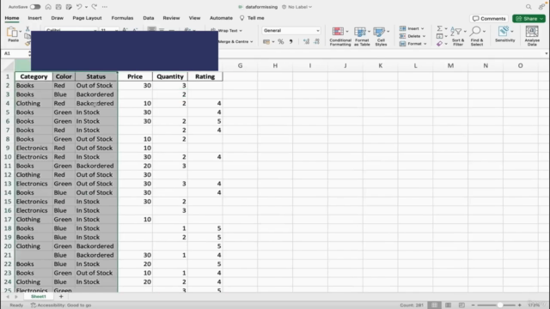Click Accessibility: Good to go status
This screenshot has height=309, width=550.
(x=61, y=306)
